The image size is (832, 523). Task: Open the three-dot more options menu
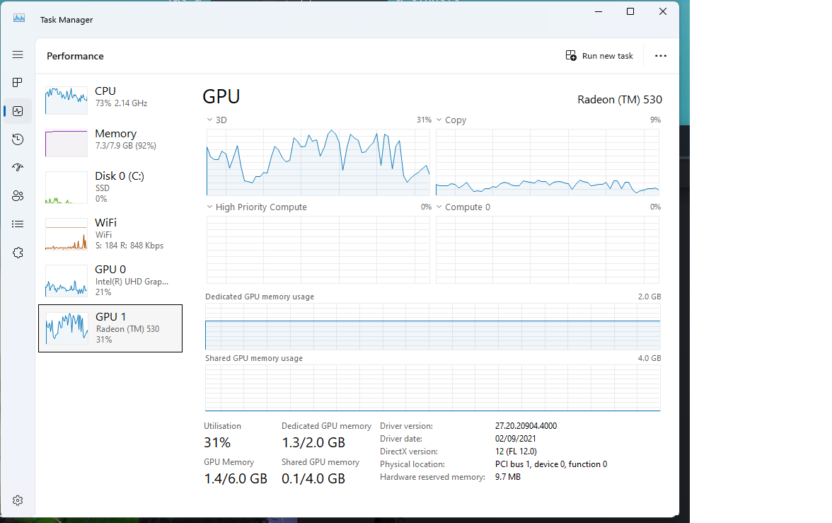[660, 56]
